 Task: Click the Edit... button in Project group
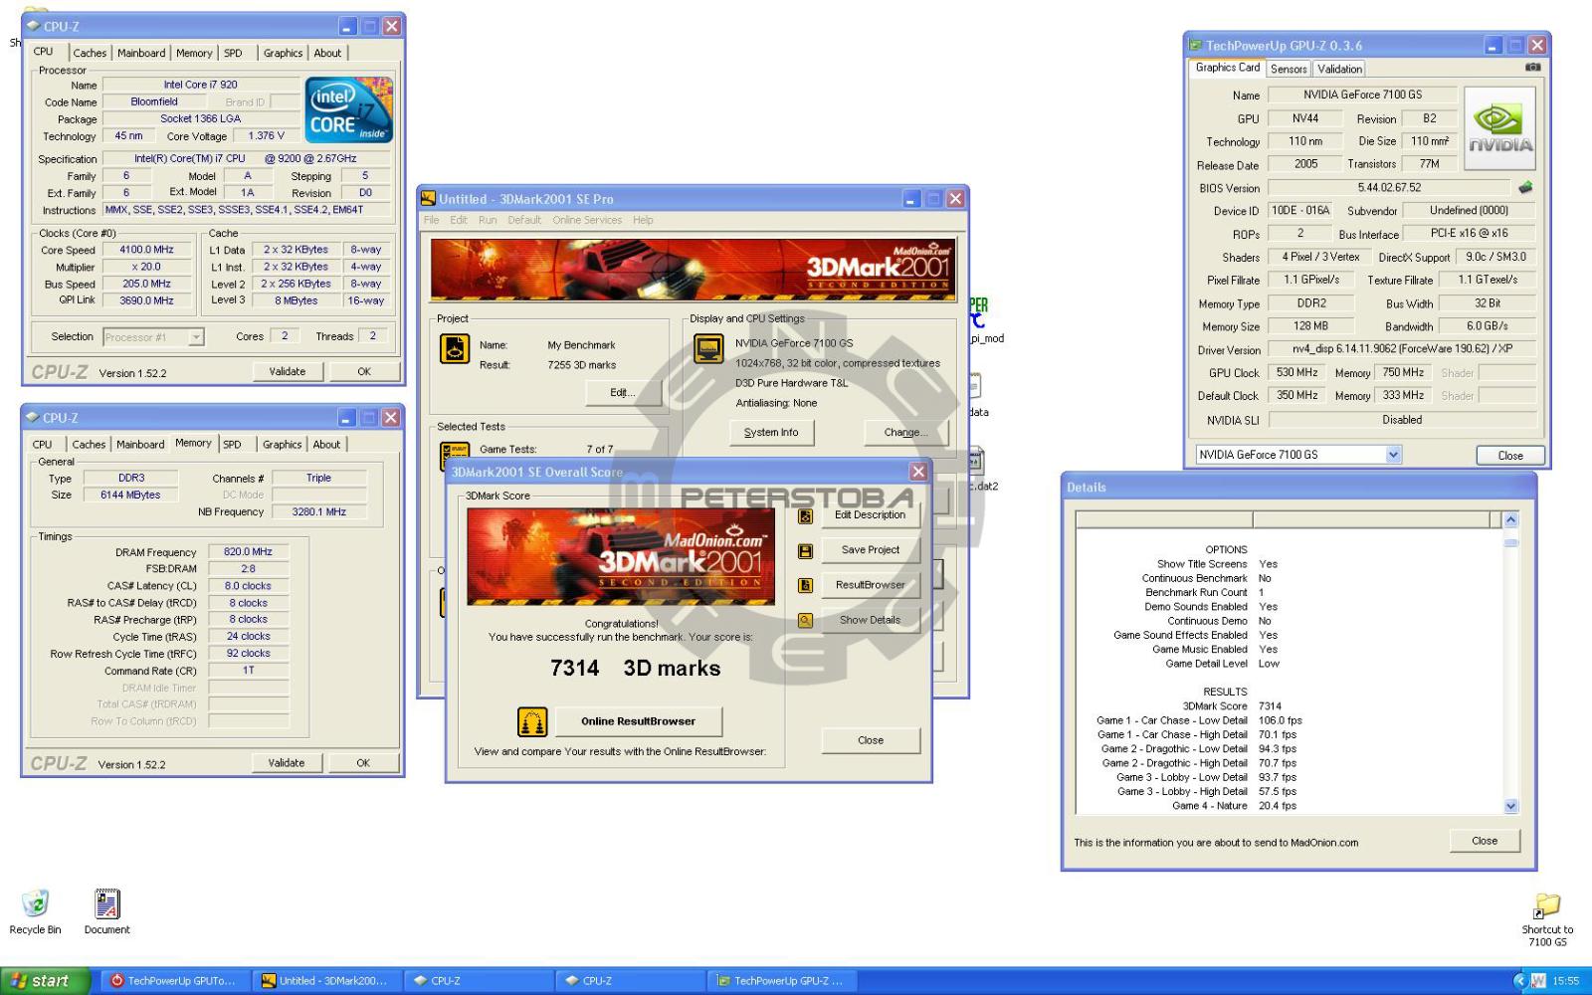coord(623,393)
